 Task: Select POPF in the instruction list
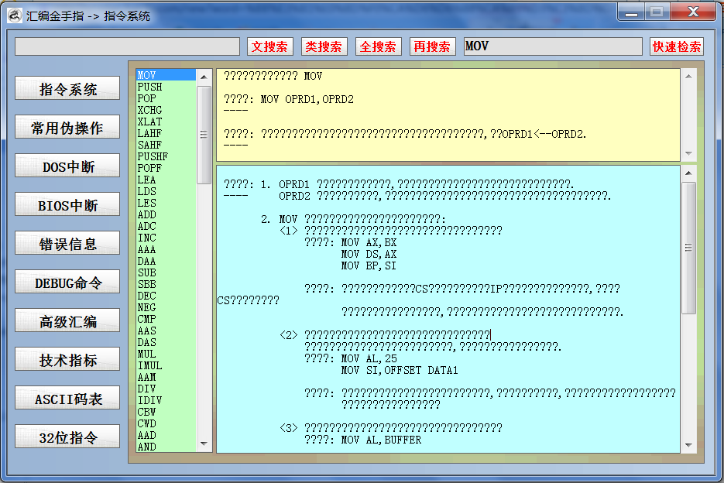(x=166, y=168)
